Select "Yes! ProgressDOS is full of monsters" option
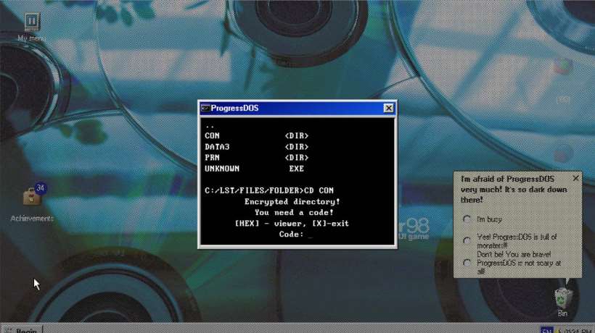The image size is (595, 333). pos(467,240)
